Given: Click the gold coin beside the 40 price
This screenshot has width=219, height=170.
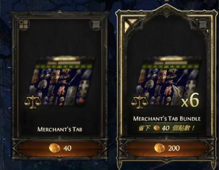Looking at the screenshot, I should point(55,148).
